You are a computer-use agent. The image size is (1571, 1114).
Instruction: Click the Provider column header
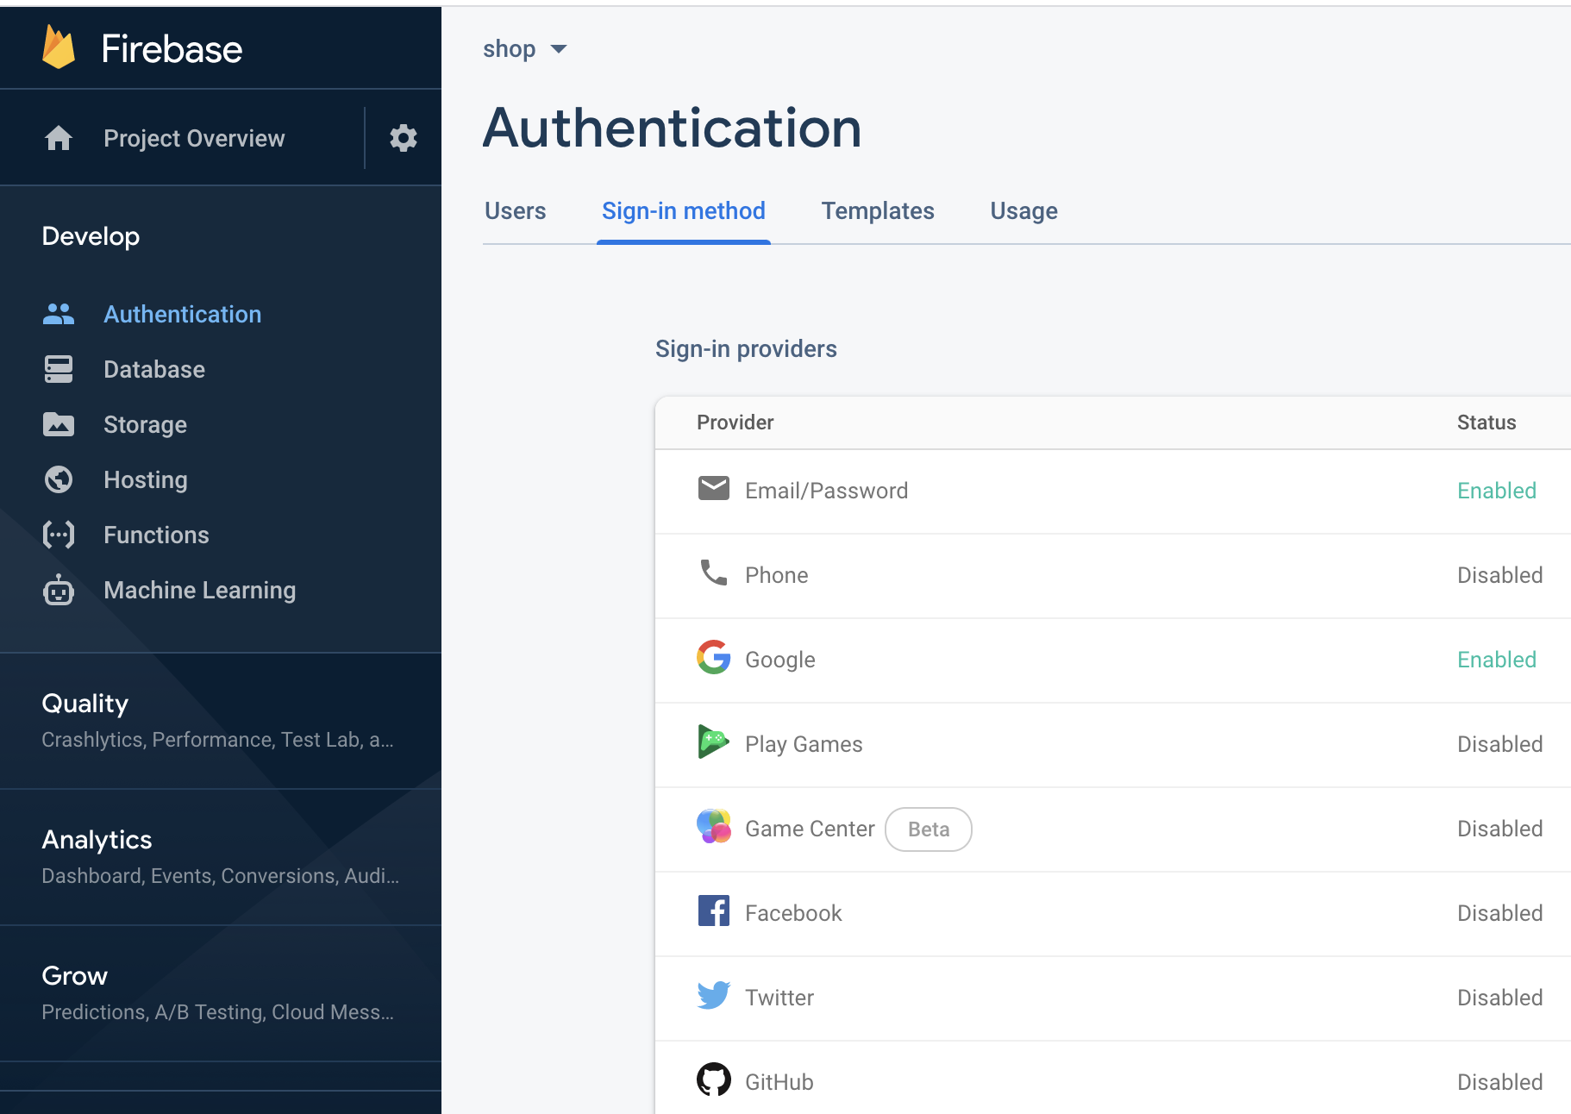735,422
